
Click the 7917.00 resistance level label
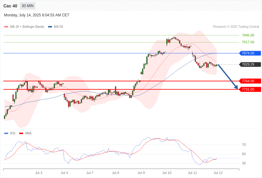pyautogui.click(x=248, y=42)
